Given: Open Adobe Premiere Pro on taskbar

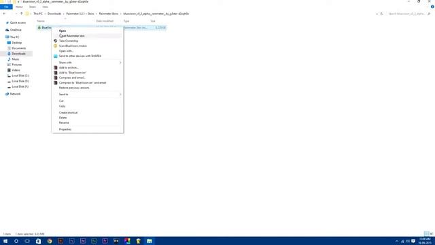Looking at the screenshot, I should pyautogui.click(x=105, y=241).
